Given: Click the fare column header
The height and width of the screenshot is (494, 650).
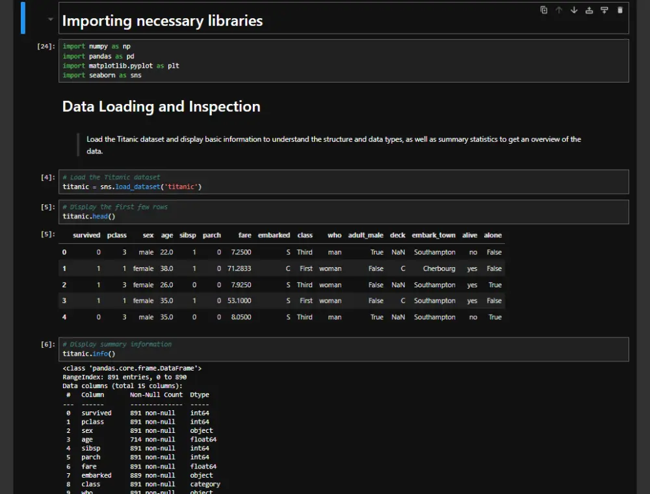Looking at the screenshot, I should tap(244, 235).
